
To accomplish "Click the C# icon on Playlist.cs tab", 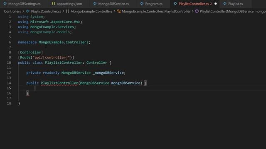I will (225, 4).
